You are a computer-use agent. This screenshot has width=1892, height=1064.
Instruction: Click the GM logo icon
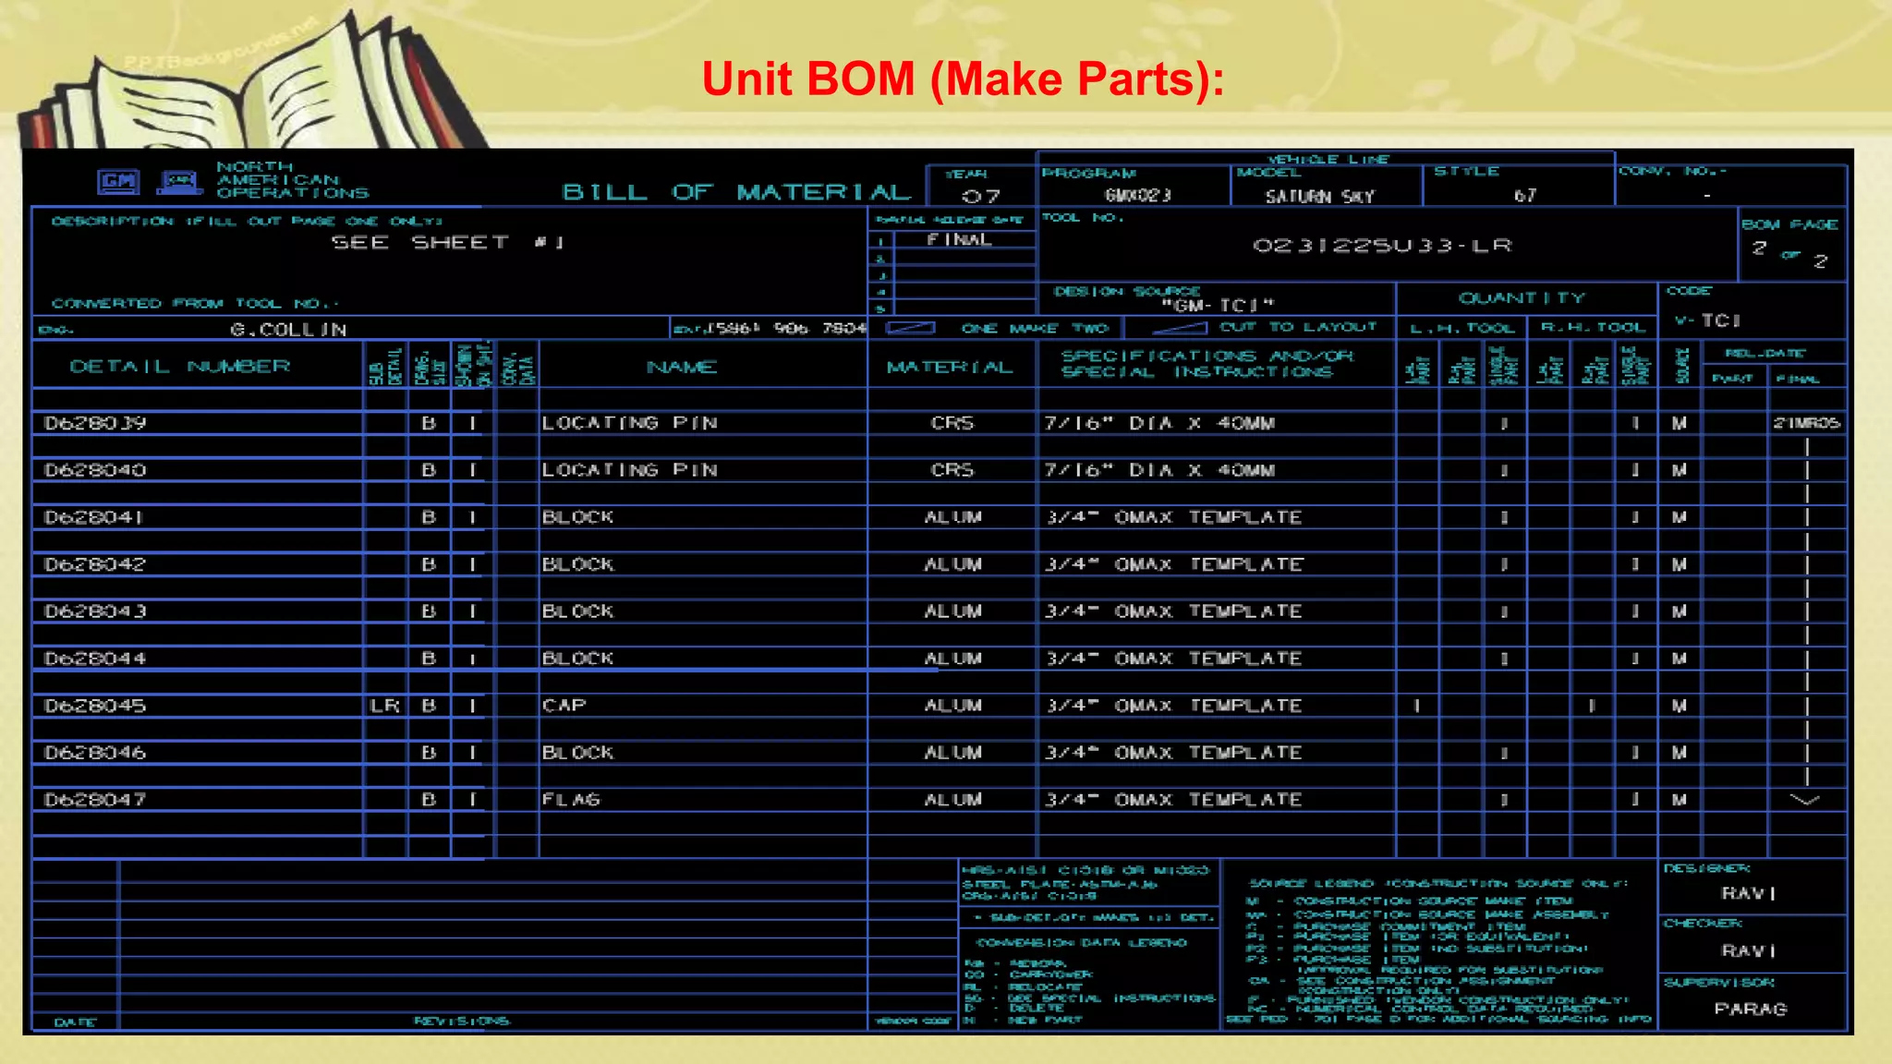click(x=118, y=181)
